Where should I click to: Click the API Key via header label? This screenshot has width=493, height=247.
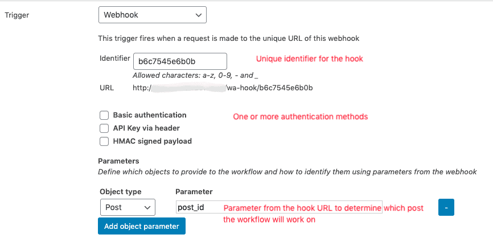146,128
